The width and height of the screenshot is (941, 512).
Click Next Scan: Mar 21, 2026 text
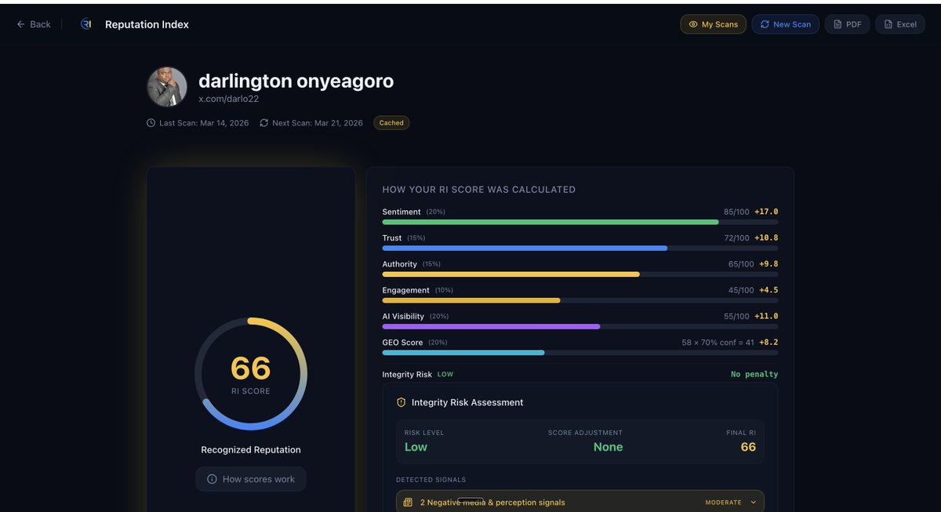pyautogui.click(x=318, y=123)
